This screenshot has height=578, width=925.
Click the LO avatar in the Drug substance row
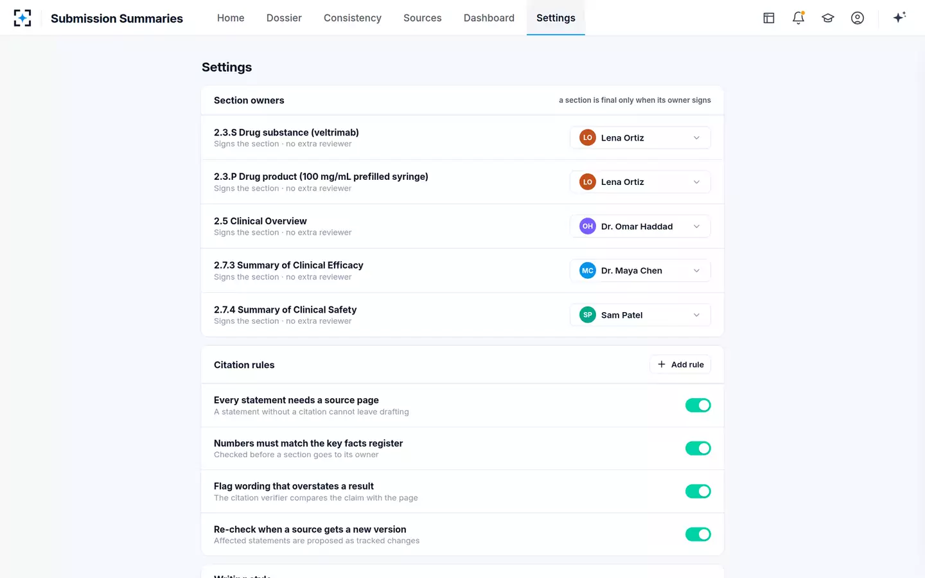[588, 137]
